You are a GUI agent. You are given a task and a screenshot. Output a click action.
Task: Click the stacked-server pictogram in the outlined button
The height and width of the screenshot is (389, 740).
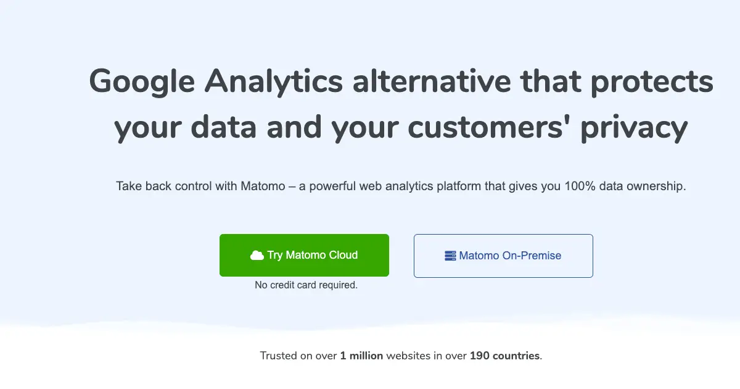tap(450, 255)
